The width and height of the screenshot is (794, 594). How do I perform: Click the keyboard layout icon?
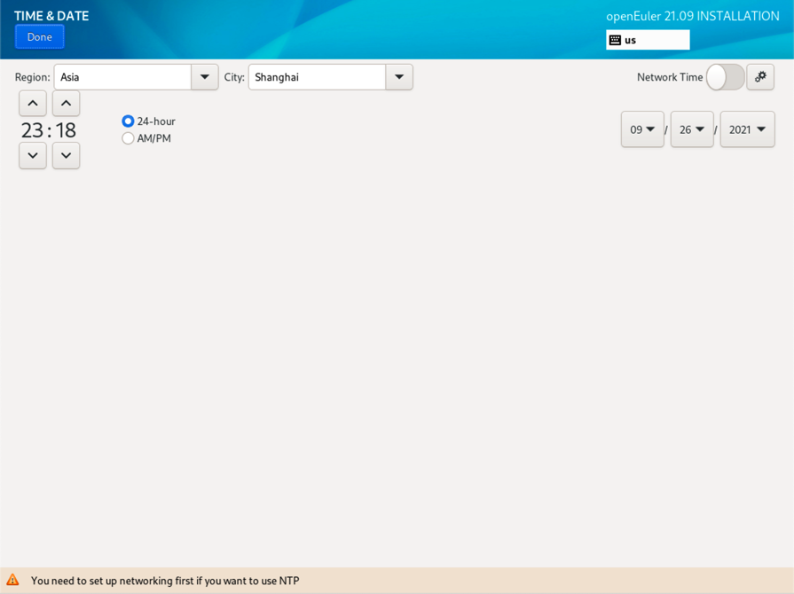[x=615, y=40]
